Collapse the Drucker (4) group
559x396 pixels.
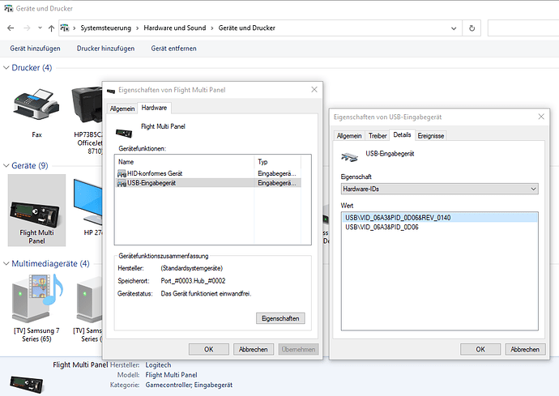[6, 68]
